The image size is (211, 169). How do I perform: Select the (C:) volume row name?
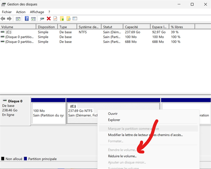[x=9, y=32]
